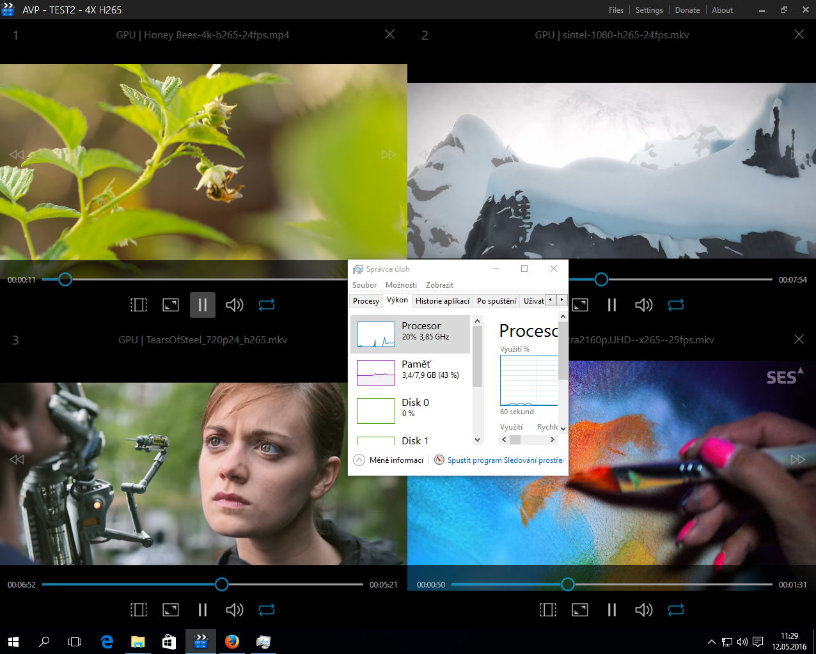Pause the UHD x265 video in player 4
This screenshot has width=816, height=654.
[612, 610]
